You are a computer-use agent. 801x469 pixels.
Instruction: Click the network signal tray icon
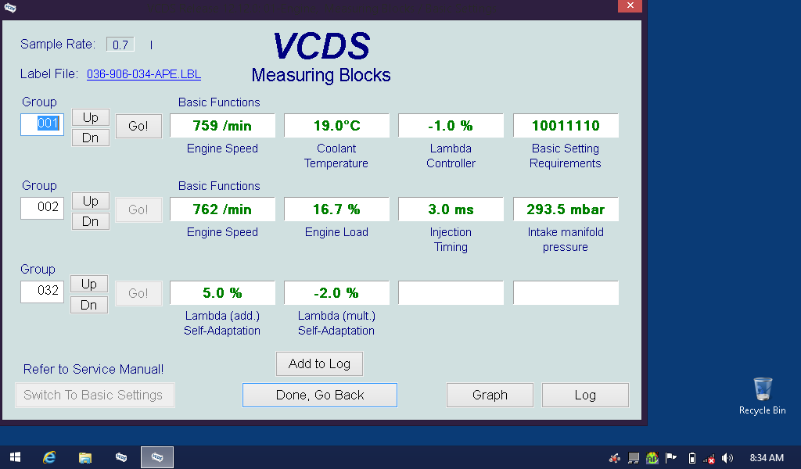(x=709, y=458)
